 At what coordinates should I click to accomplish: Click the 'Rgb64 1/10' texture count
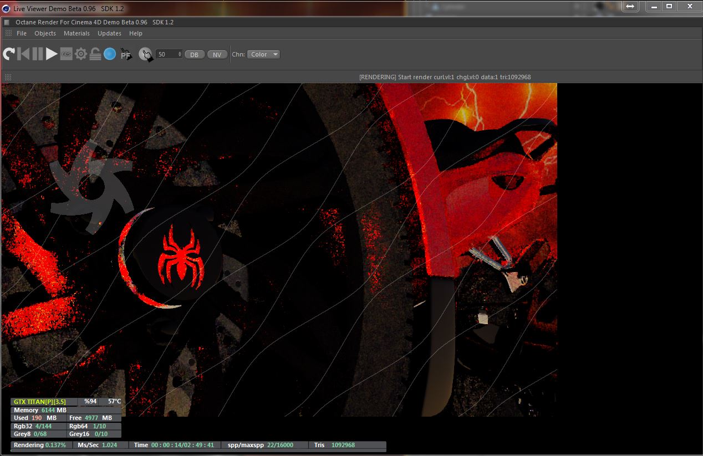88,426
